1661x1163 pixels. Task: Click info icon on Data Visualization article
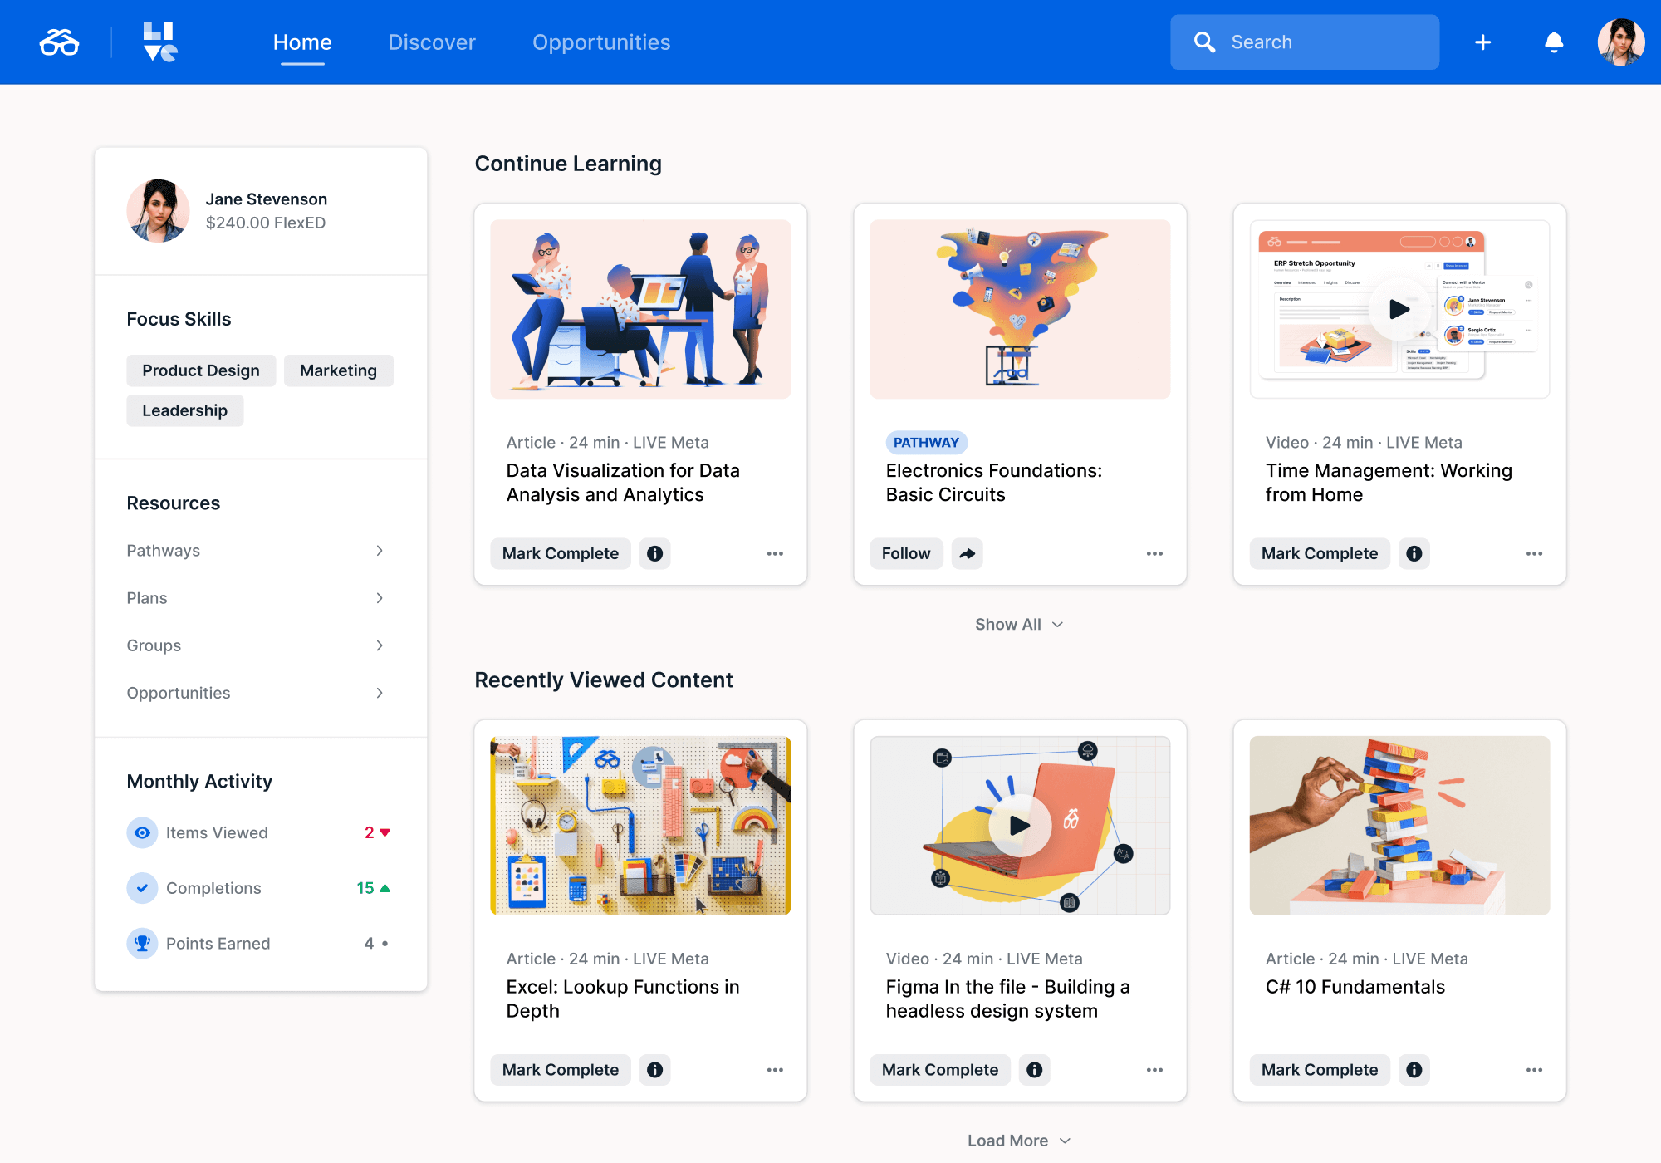pyautogui.click(x=655, y=553)
